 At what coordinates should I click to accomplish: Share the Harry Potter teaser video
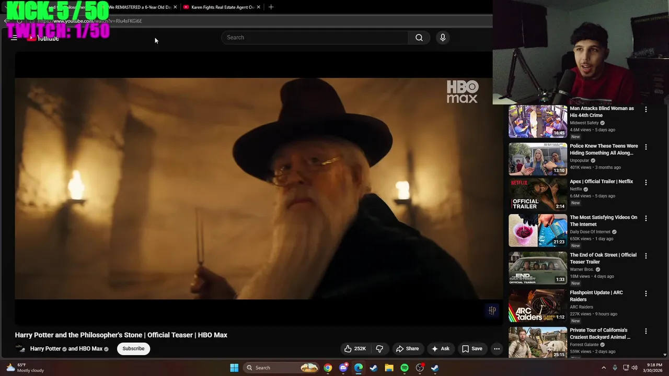tap(407, 349)
